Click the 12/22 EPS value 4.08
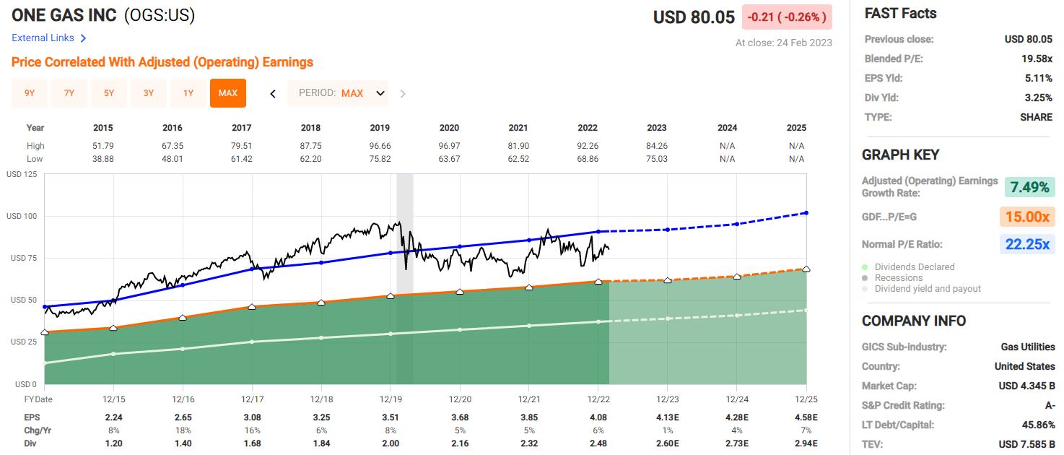 coord(598,417)
